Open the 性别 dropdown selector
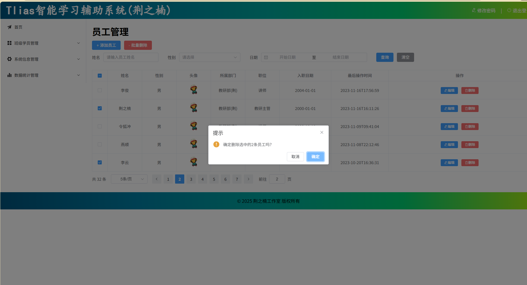This screenshot has width=527, height=285. (x=209, y=57)
